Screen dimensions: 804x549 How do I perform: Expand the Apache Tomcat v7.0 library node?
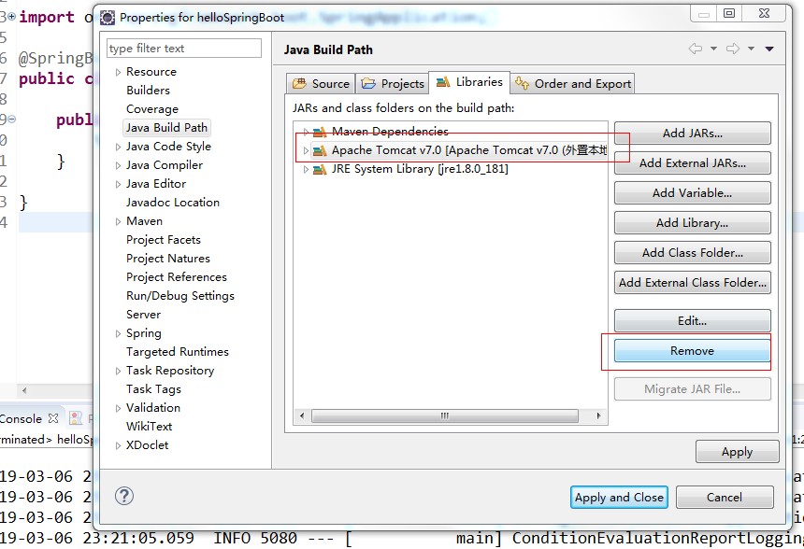(306, 150)
